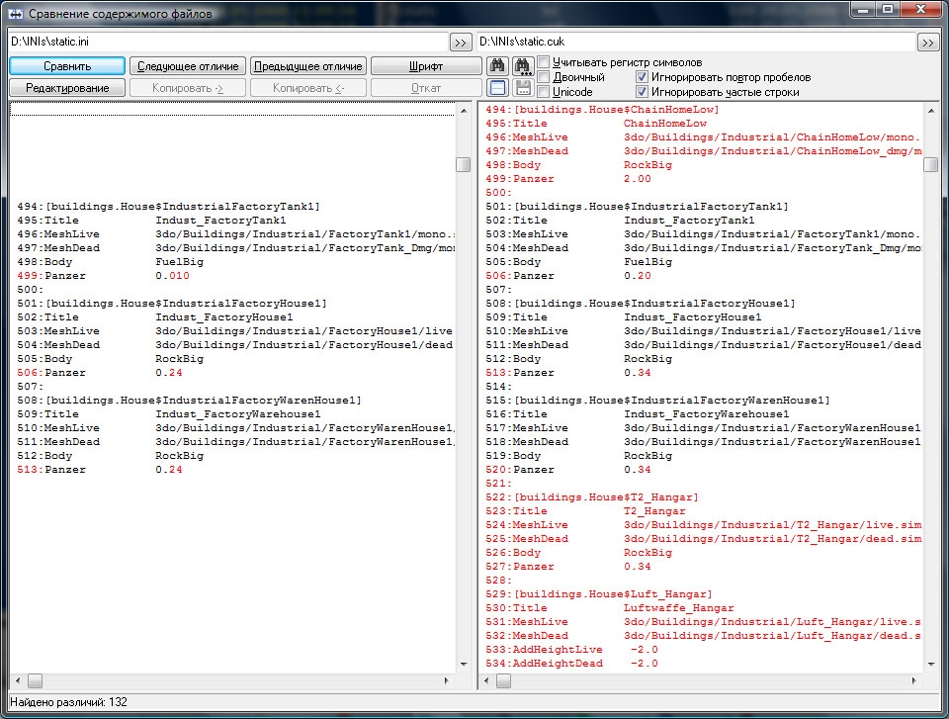Screen dimensions: 949x719
Task: Click the disabled 'Откат' button
Action: (x=426, y=88)
